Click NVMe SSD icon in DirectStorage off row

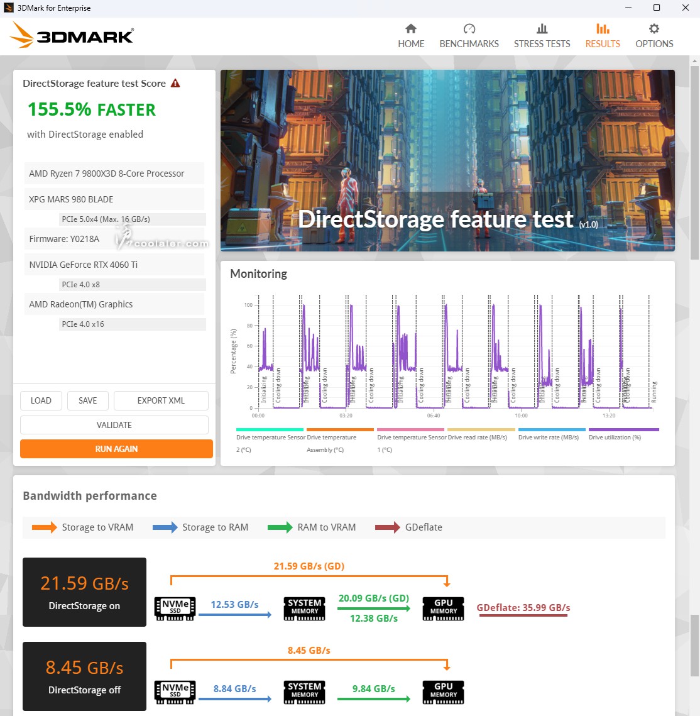click(175, 692)
